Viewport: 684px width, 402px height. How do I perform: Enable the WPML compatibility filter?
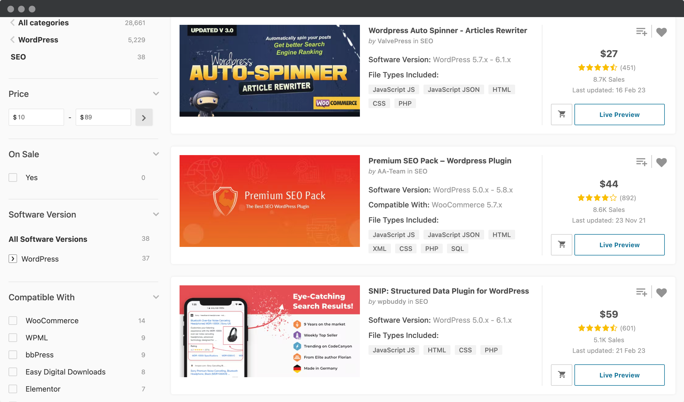(13, 338)
